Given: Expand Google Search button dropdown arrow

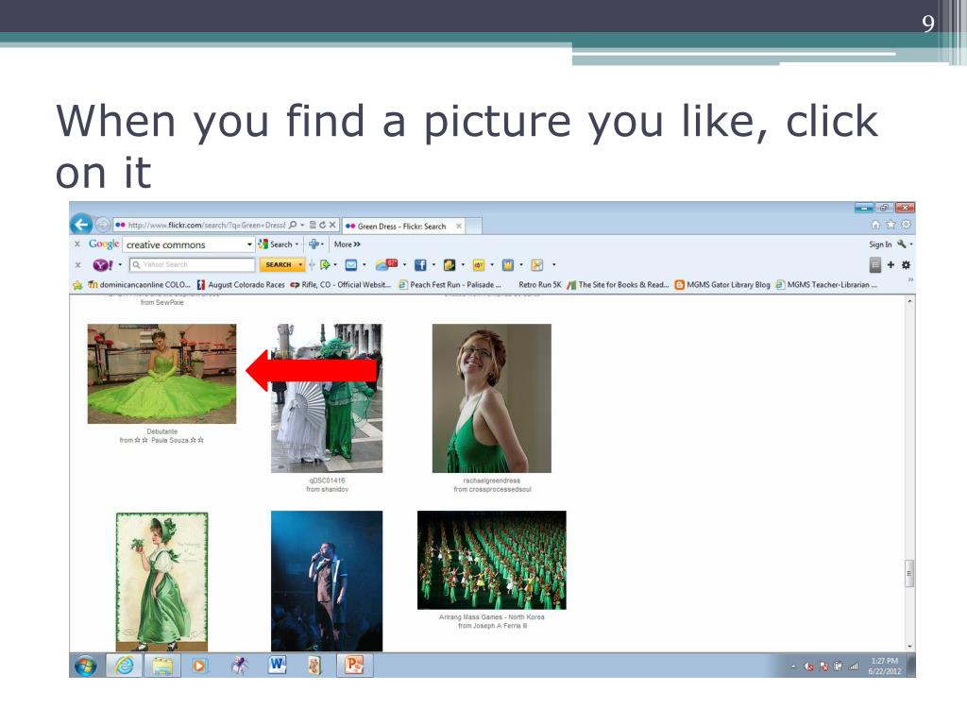Looking at the screenshot, I should [x=297, y=244].
